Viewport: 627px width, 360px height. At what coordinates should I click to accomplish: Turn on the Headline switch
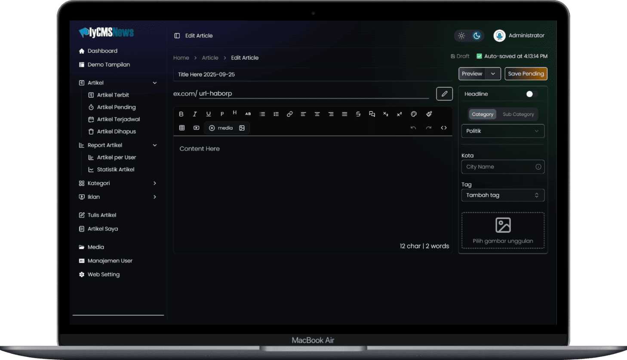(x=531, y=94)
